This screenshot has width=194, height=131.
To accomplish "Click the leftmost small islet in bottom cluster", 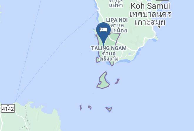I will point(81,108).
